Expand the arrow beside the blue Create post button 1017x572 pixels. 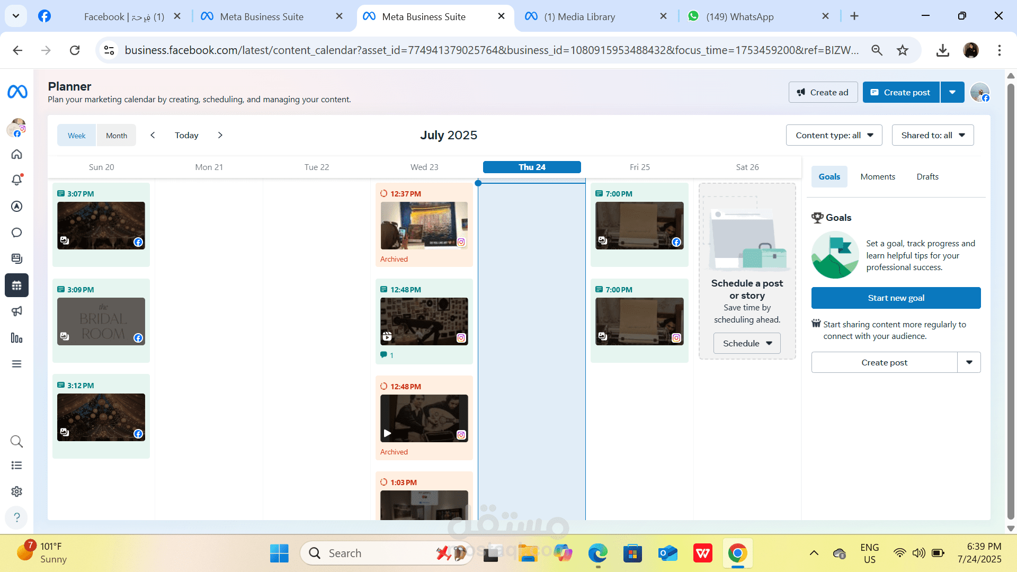click(952, 92)
